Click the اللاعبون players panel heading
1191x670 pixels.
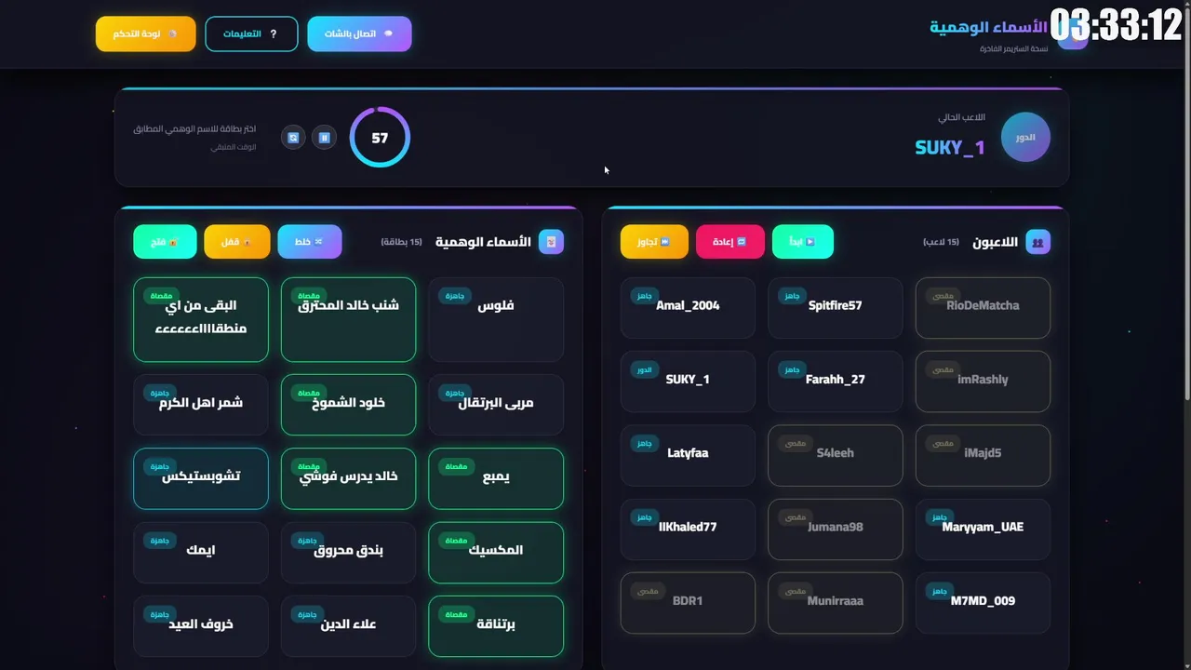pos(995,242)
